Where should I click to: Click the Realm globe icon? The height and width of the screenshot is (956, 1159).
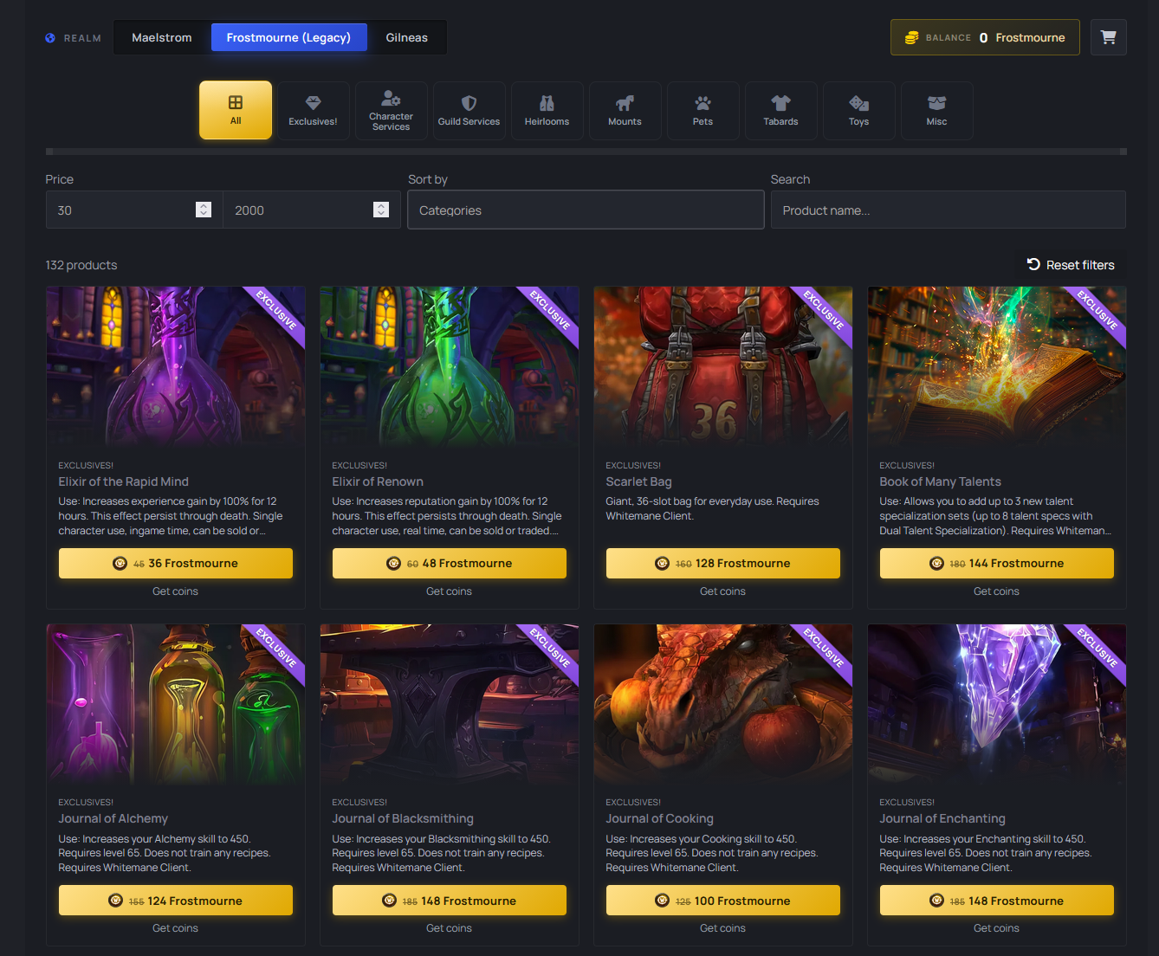(x=50, y=38)
